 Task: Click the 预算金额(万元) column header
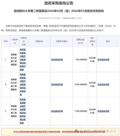point(80,41)
